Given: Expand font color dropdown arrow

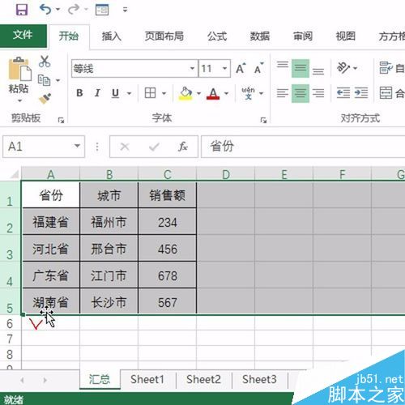Looking at the screenshot, I should point(227,94).
